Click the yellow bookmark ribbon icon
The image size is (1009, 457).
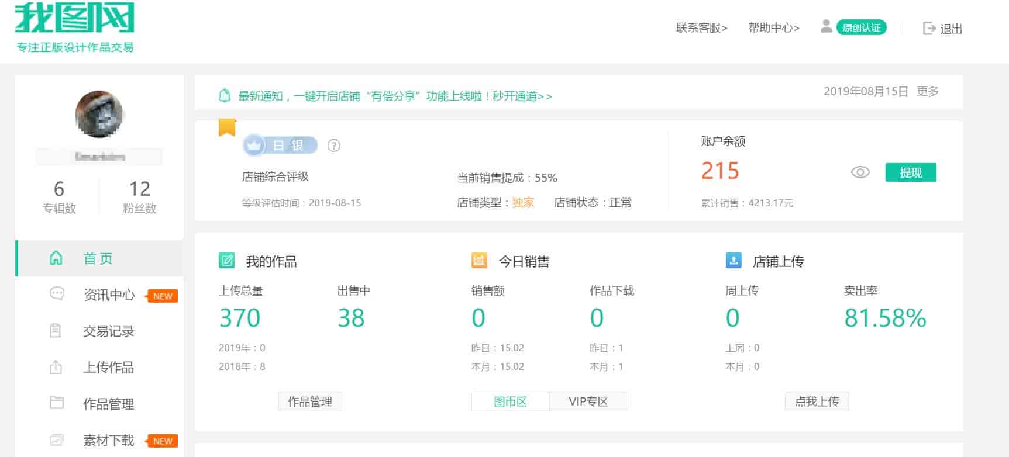point(227,127)
